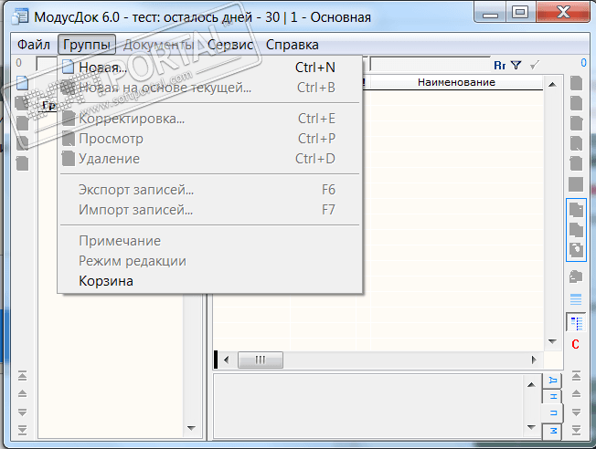Viewport: 596px width, 449px height.
Task: Click the blue horizontal-lines list icon
Action: pos(576,300)
